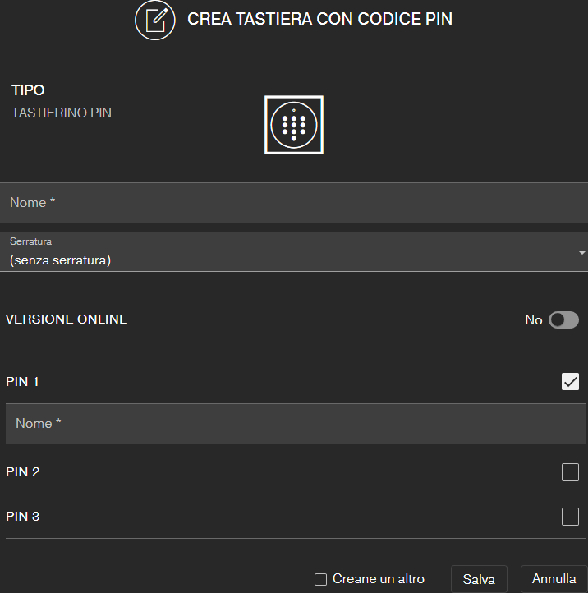Click the 'No' label beside the switch
The image size is (588, 593).
[534, 319]
